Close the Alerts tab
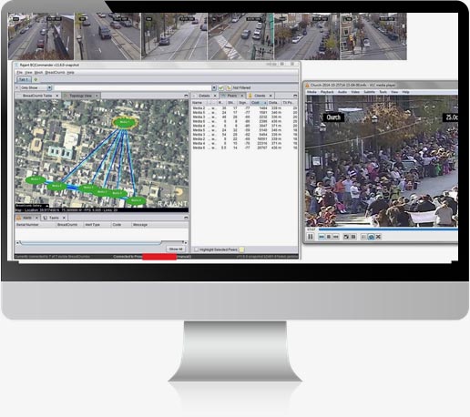 pyautogui.click(x=36, y=218)
